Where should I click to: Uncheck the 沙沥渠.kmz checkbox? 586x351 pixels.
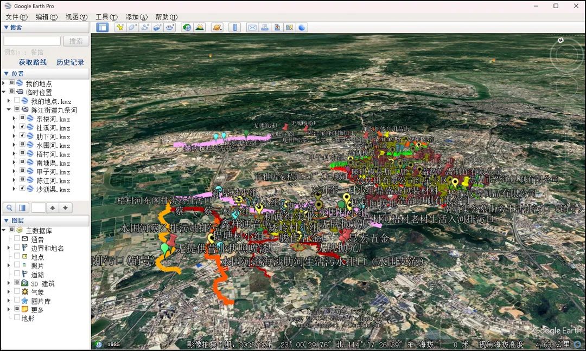click(22, 188)
